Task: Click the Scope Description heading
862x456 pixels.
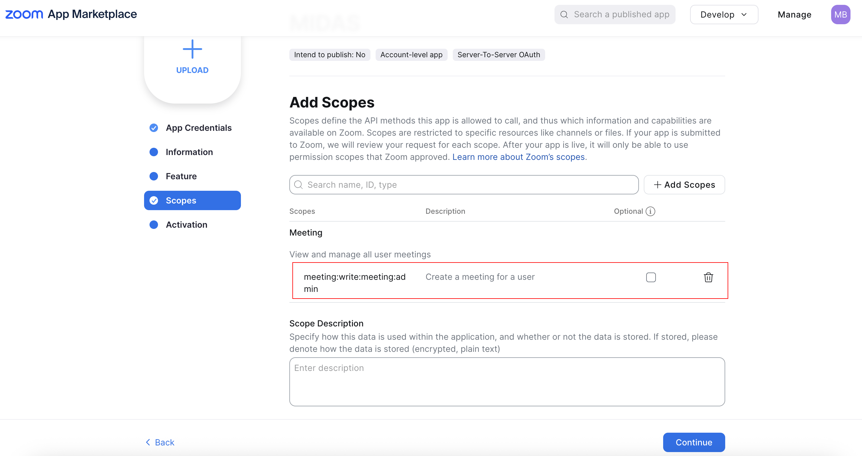Action: tap(326, 323)
